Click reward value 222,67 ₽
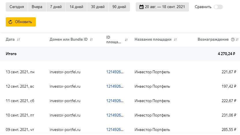Image resolution: width=240 pixels, height=135 pixels. coord(229,101)
